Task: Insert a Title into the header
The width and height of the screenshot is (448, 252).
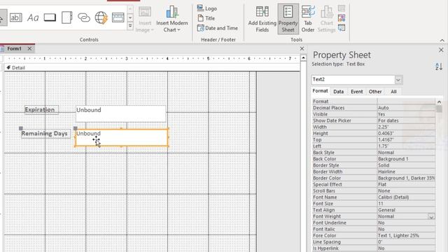Action: click(x=206, y=18)
